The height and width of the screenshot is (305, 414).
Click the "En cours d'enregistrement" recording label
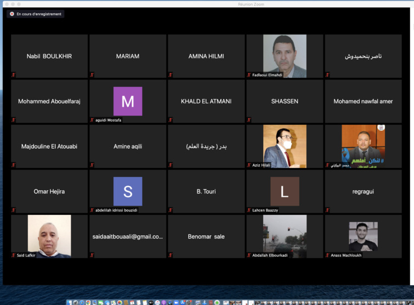pyautogui.click(x=39, y=14)
